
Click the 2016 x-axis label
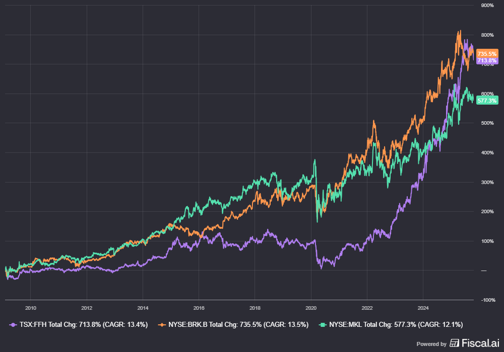coord(199,308)
